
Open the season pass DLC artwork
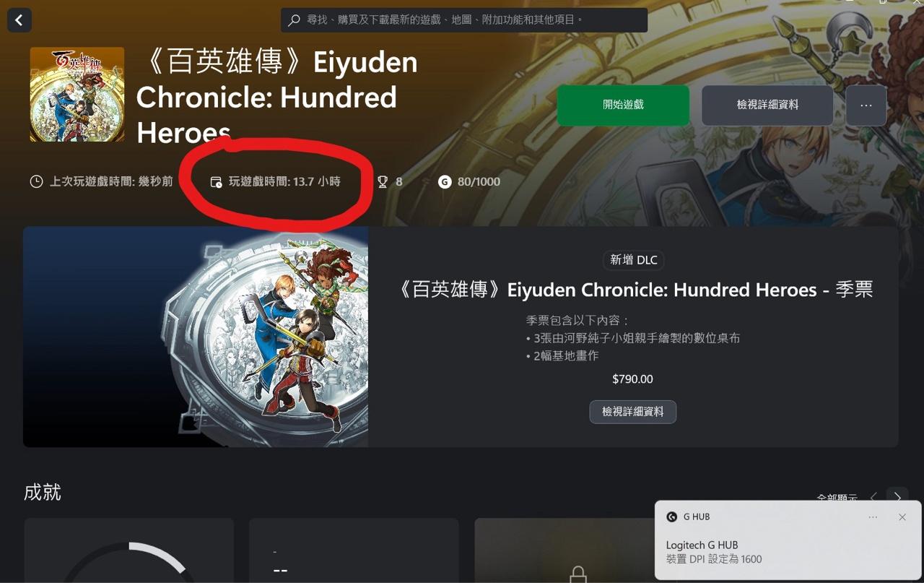pyautogui.click(x=196, y=337)
